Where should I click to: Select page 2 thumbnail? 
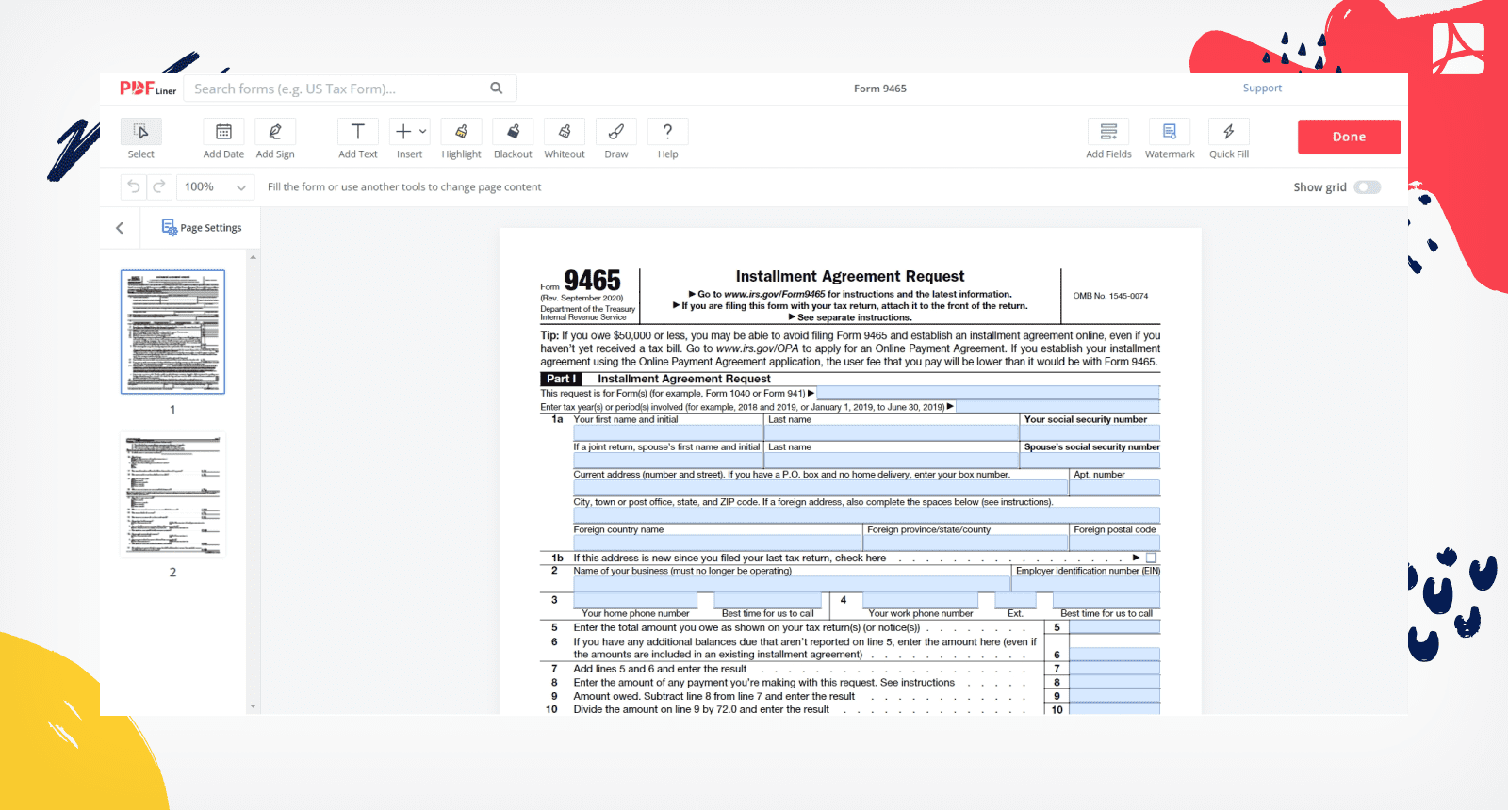(x=172, y=494)
